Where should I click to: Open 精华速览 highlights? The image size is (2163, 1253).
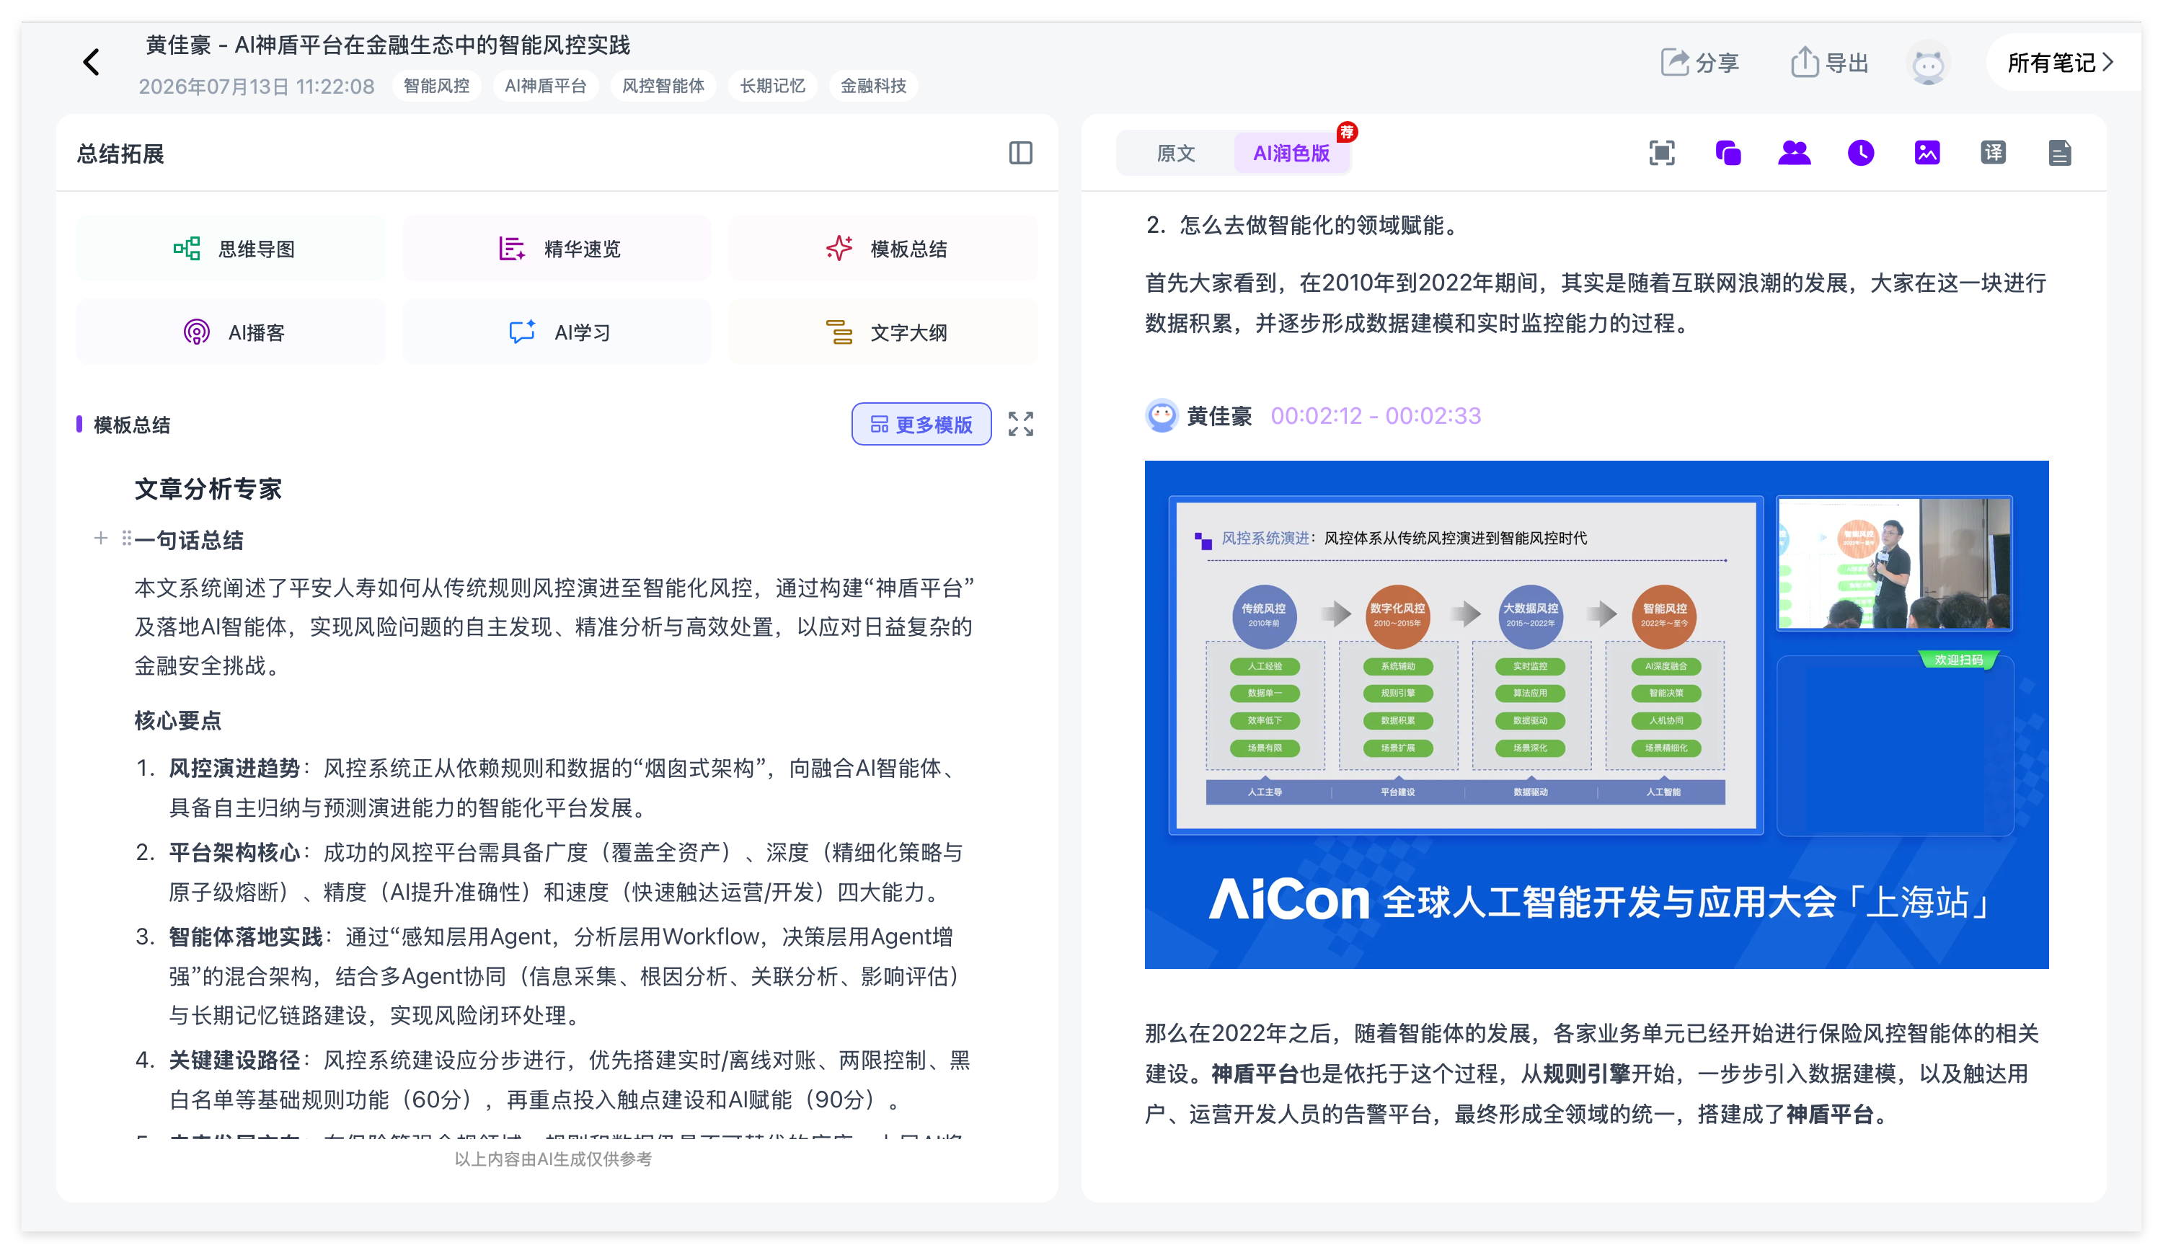pyautogui.click(x=557, y=249)
